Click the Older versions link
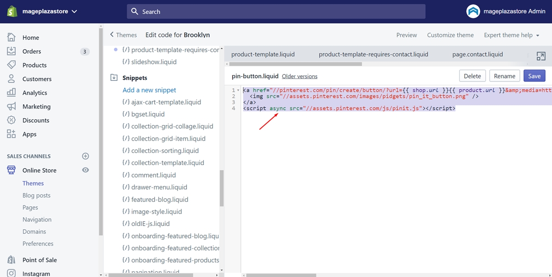This screenshot has width=552, height=277. (x=299, y=76)
